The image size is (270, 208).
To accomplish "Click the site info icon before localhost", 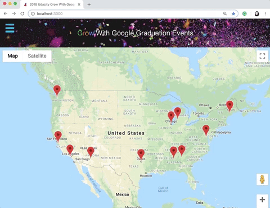I will click(33, 13).
